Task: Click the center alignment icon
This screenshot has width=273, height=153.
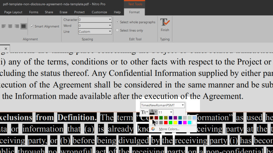Action: click(11, 26)
